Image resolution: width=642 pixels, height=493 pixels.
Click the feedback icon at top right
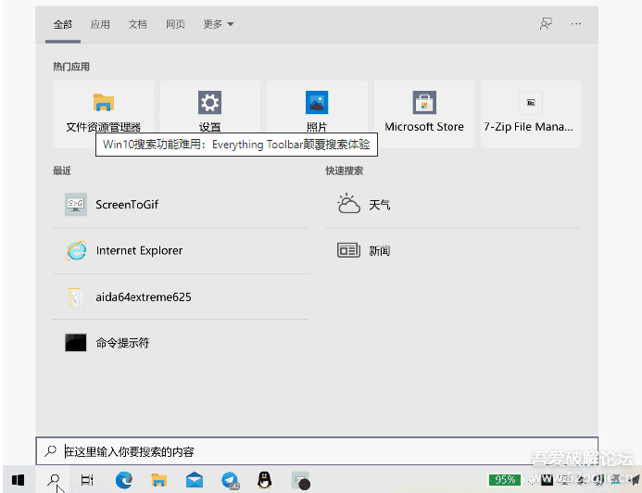tap(547, 24)
